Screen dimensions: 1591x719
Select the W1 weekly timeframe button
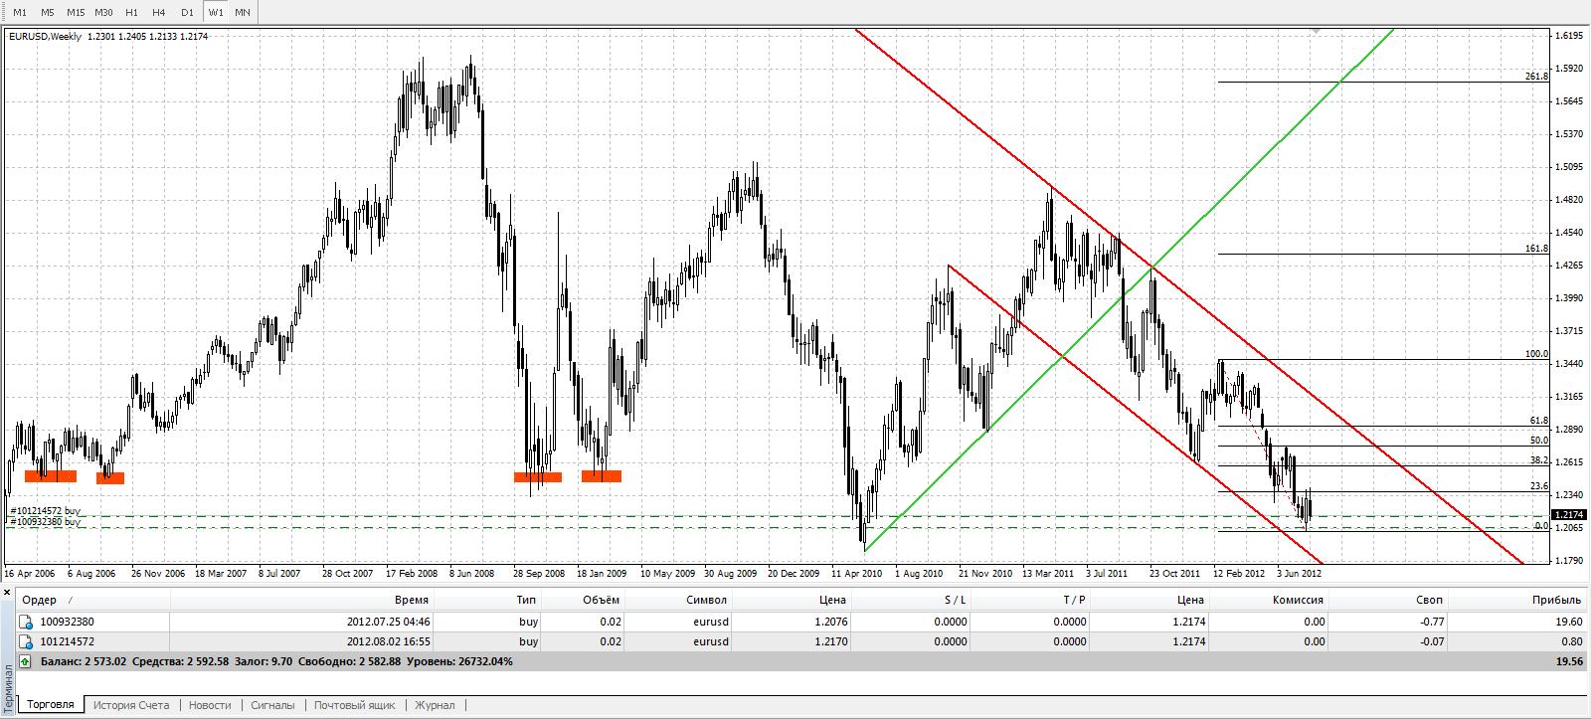tap(216, 12)
